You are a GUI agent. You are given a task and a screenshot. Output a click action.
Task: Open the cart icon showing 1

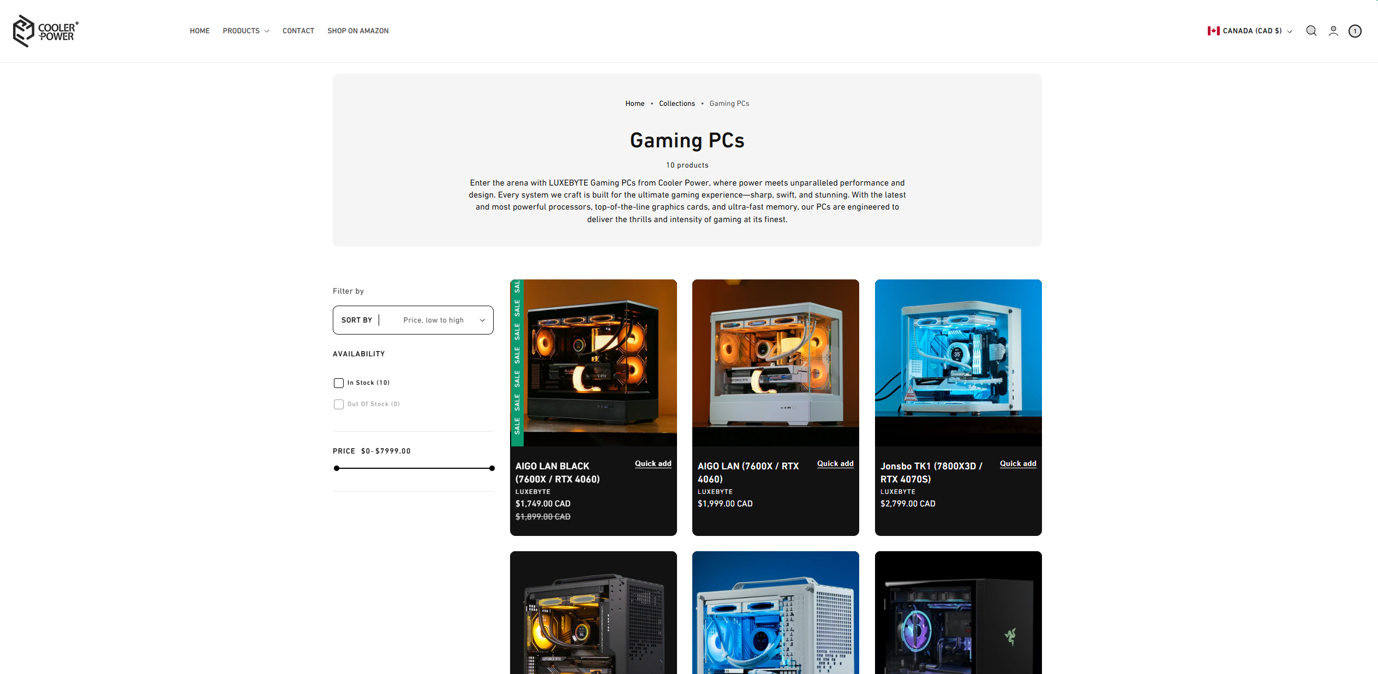pos(1355,31)
